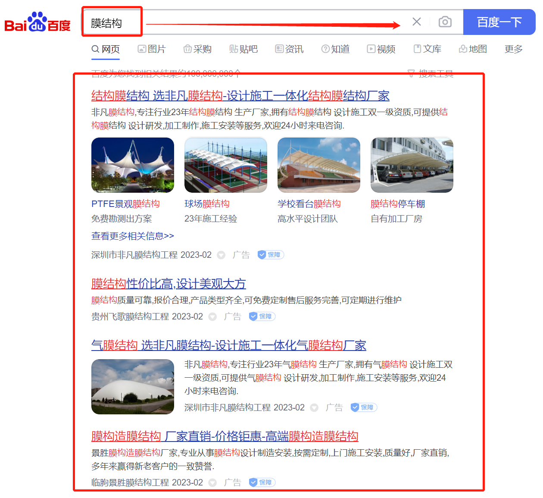
Task: Open result titled 气膜结构 选非凡膜结构
Action: click(x=229, y=345)
